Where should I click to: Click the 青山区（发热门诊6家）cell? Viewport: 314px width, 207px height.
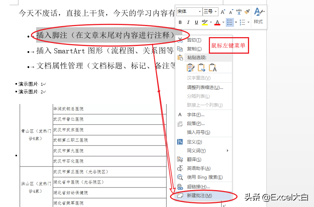click(36, 135)
